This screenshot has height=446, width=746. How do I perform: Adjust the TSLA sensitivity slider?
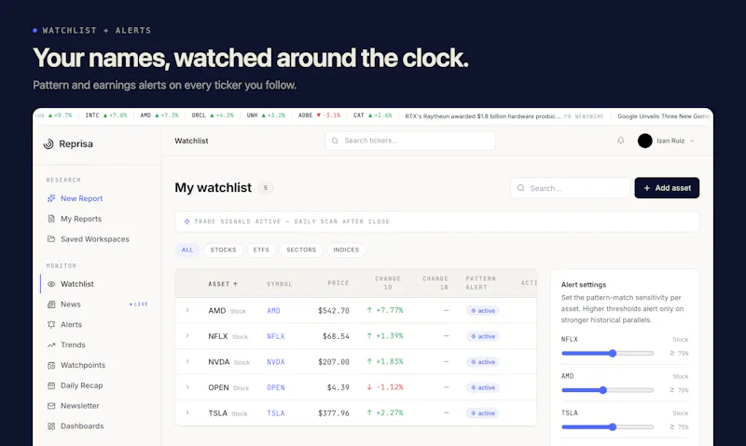pyautogui.click(x=608, y=427)
